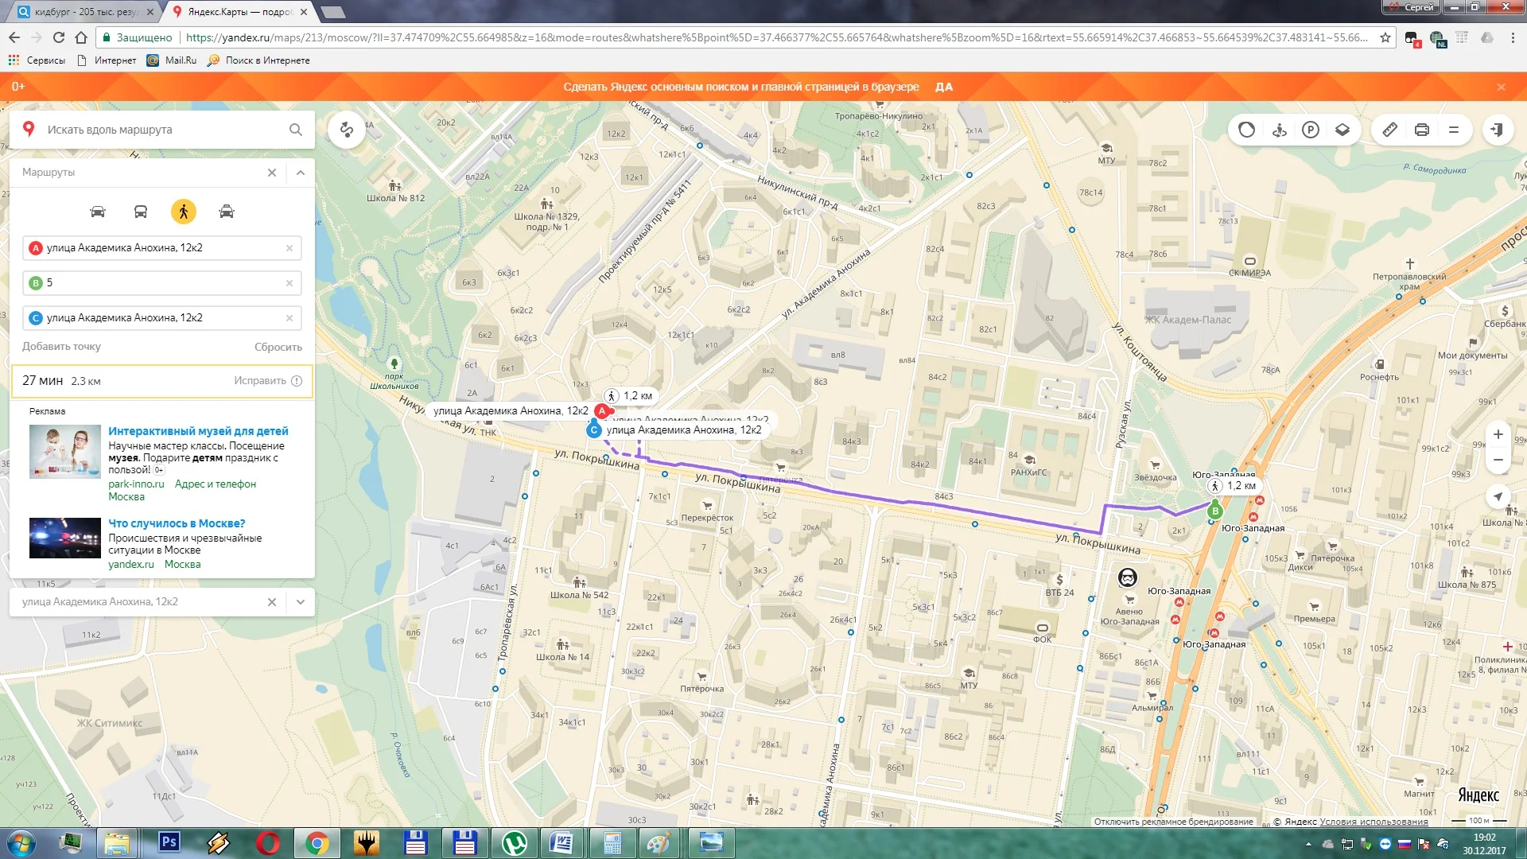Screen dimensions: 1527x859
Task: Click the print map icon
Action: (1422, 130)
